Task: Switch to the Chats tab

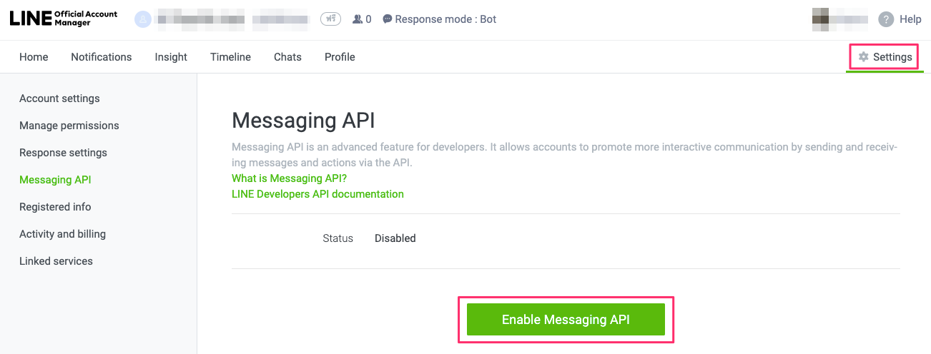Action: [287, 57]
